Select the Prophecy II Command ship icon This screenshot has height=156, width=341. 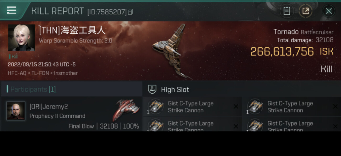click(126, 110)
